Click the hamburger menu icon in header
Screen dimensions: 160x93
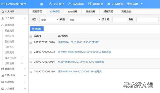click(41, 4)
